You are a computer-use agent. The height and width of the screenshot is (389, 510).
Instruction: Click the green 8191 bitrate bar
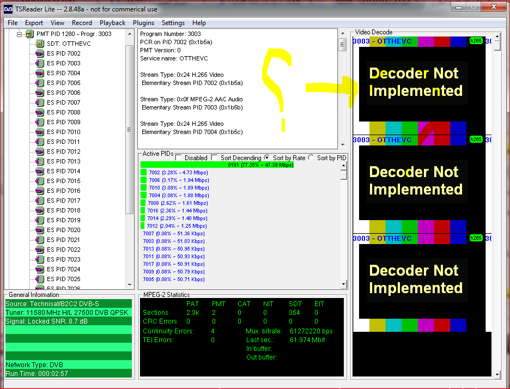(217, 165)
